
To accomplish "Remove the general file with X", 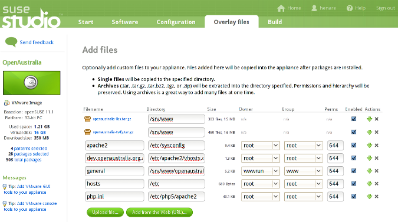I will coord(377,171).
